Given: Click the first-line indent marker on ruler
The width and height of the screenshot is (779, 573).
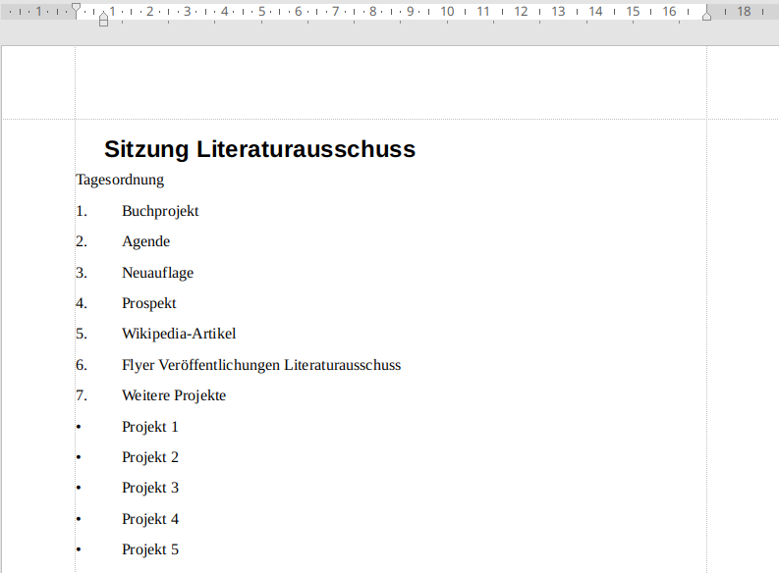Looking at the screenshot, I should coord(76,9).
